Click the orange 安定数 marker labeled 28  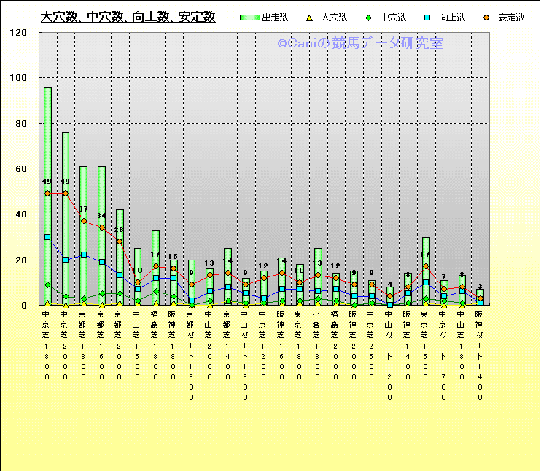click(x=120, y=241)
